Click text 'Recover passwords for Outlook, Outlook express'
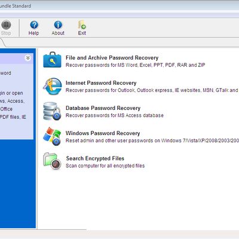Viewport: 239px width, 239px height. [119, 90]
